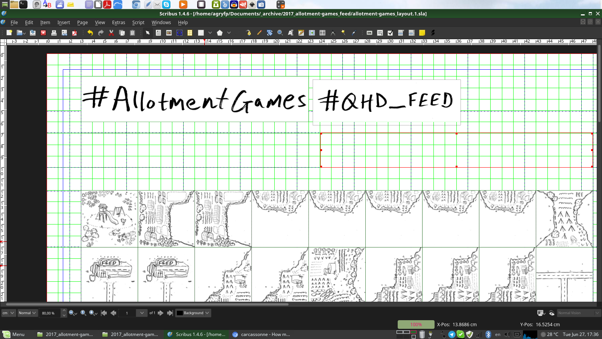Screen dimensions: 602x339
Task: Toggle preview mode eye icon
Action: (x=552, y=313)
